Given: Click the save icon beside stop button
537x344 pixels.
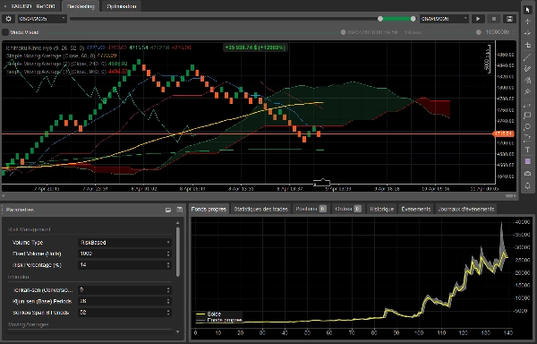Looking at the screenshot, I should tap(509, 19).
